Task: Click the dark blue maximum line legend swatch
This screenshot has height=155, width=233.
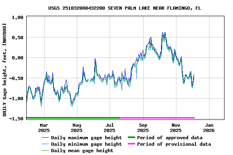Action: click(x=45, y=138)
